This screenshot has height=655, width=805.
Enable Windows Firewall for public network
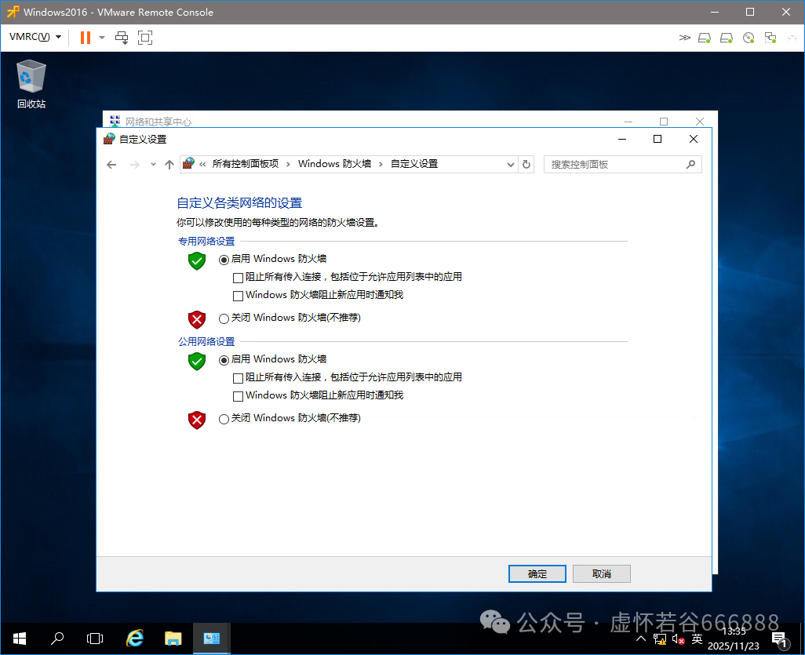(224, 360)
